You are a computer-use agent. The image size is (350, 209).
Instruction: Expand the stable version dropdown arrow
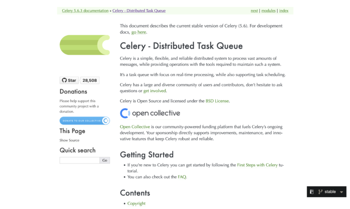341,192
